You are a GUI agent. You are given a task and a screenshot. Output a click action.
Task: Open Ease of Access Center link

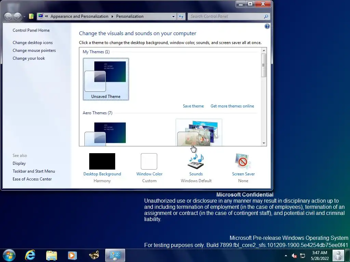32,179
